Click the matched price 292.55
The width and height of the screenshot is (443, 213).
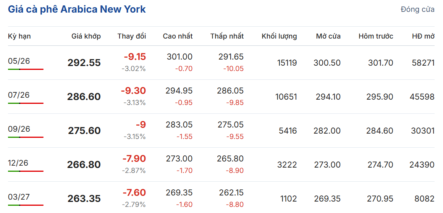click(x=84, y=63)
